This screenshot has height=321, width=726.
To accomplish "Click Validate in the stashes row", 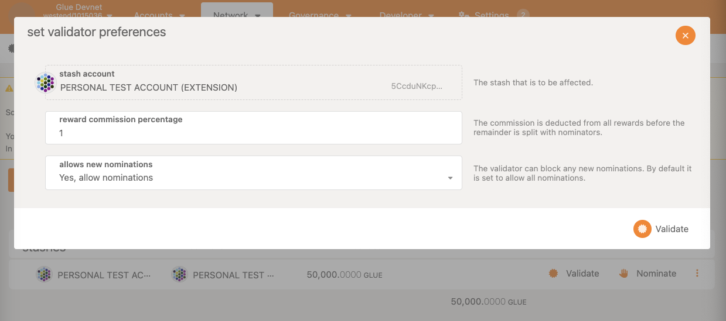I will (x=574, y=274).
